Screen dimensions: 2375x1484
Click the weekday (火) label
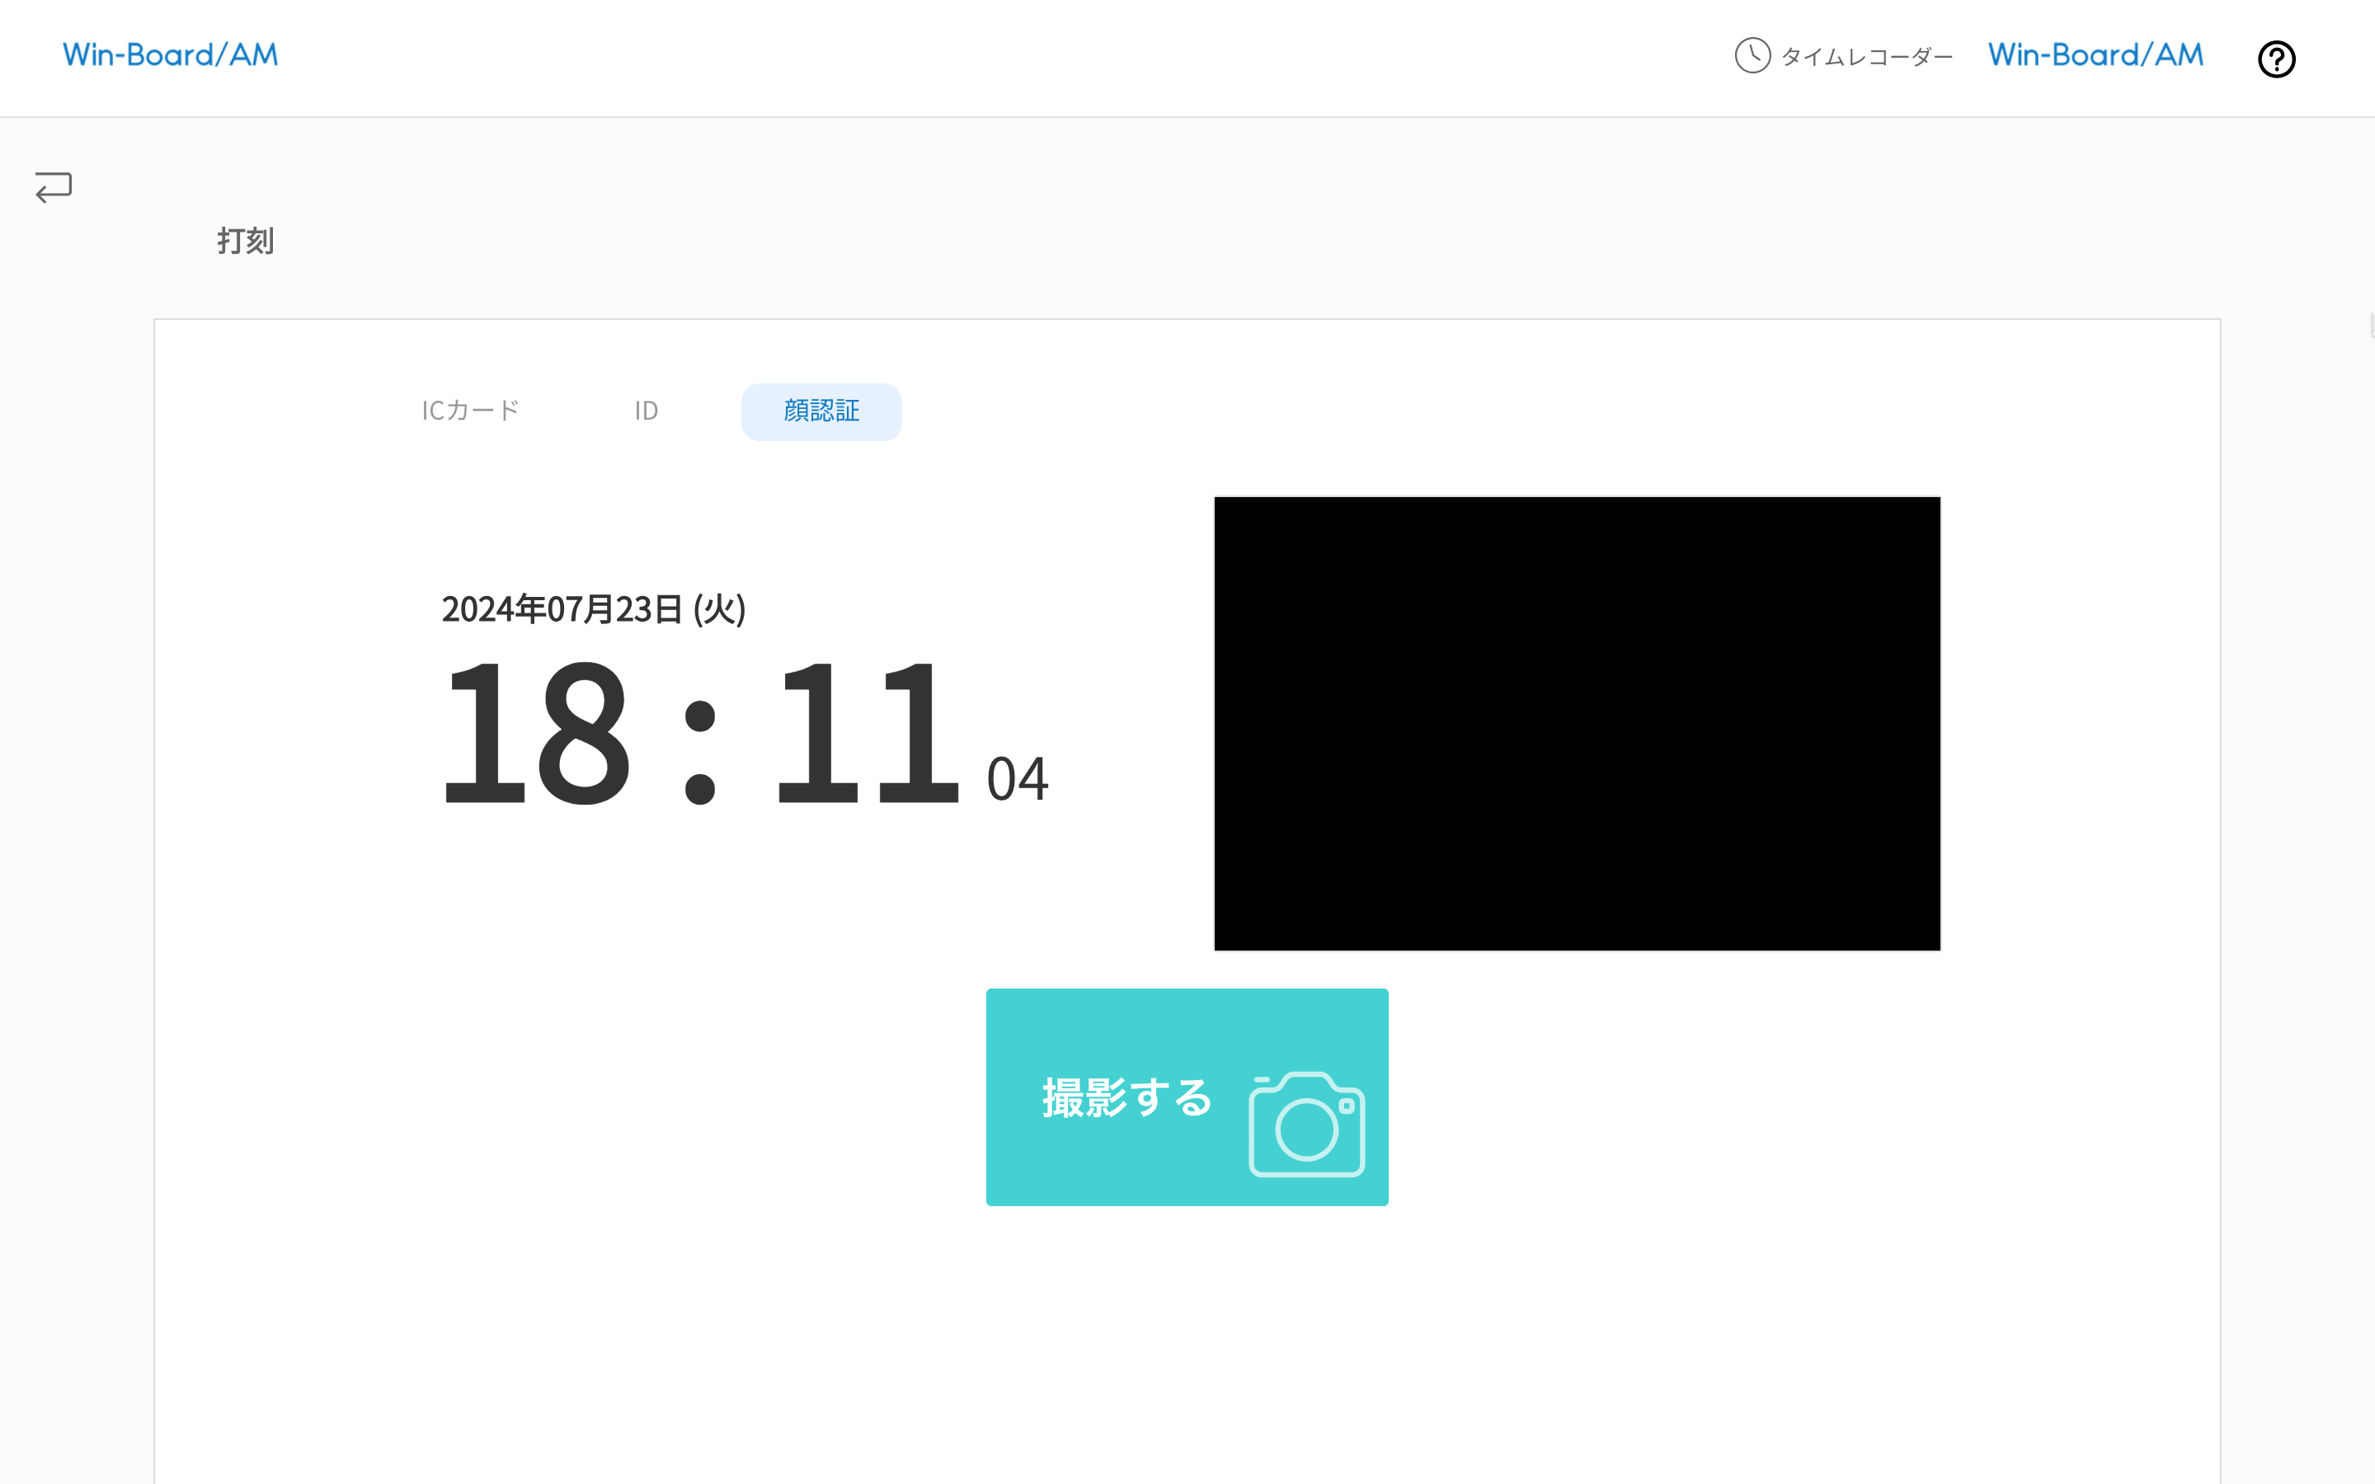tap(719, 608)
